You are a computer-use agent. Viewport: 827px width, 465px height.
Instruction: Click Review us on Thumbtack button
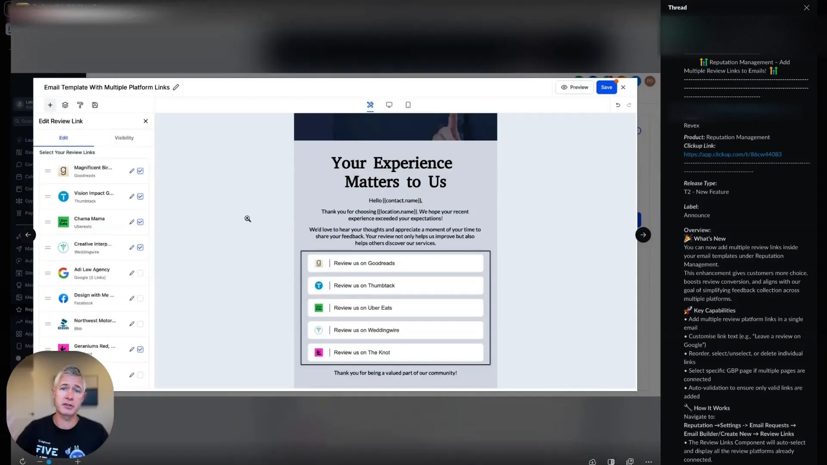[x=395, y=285]
